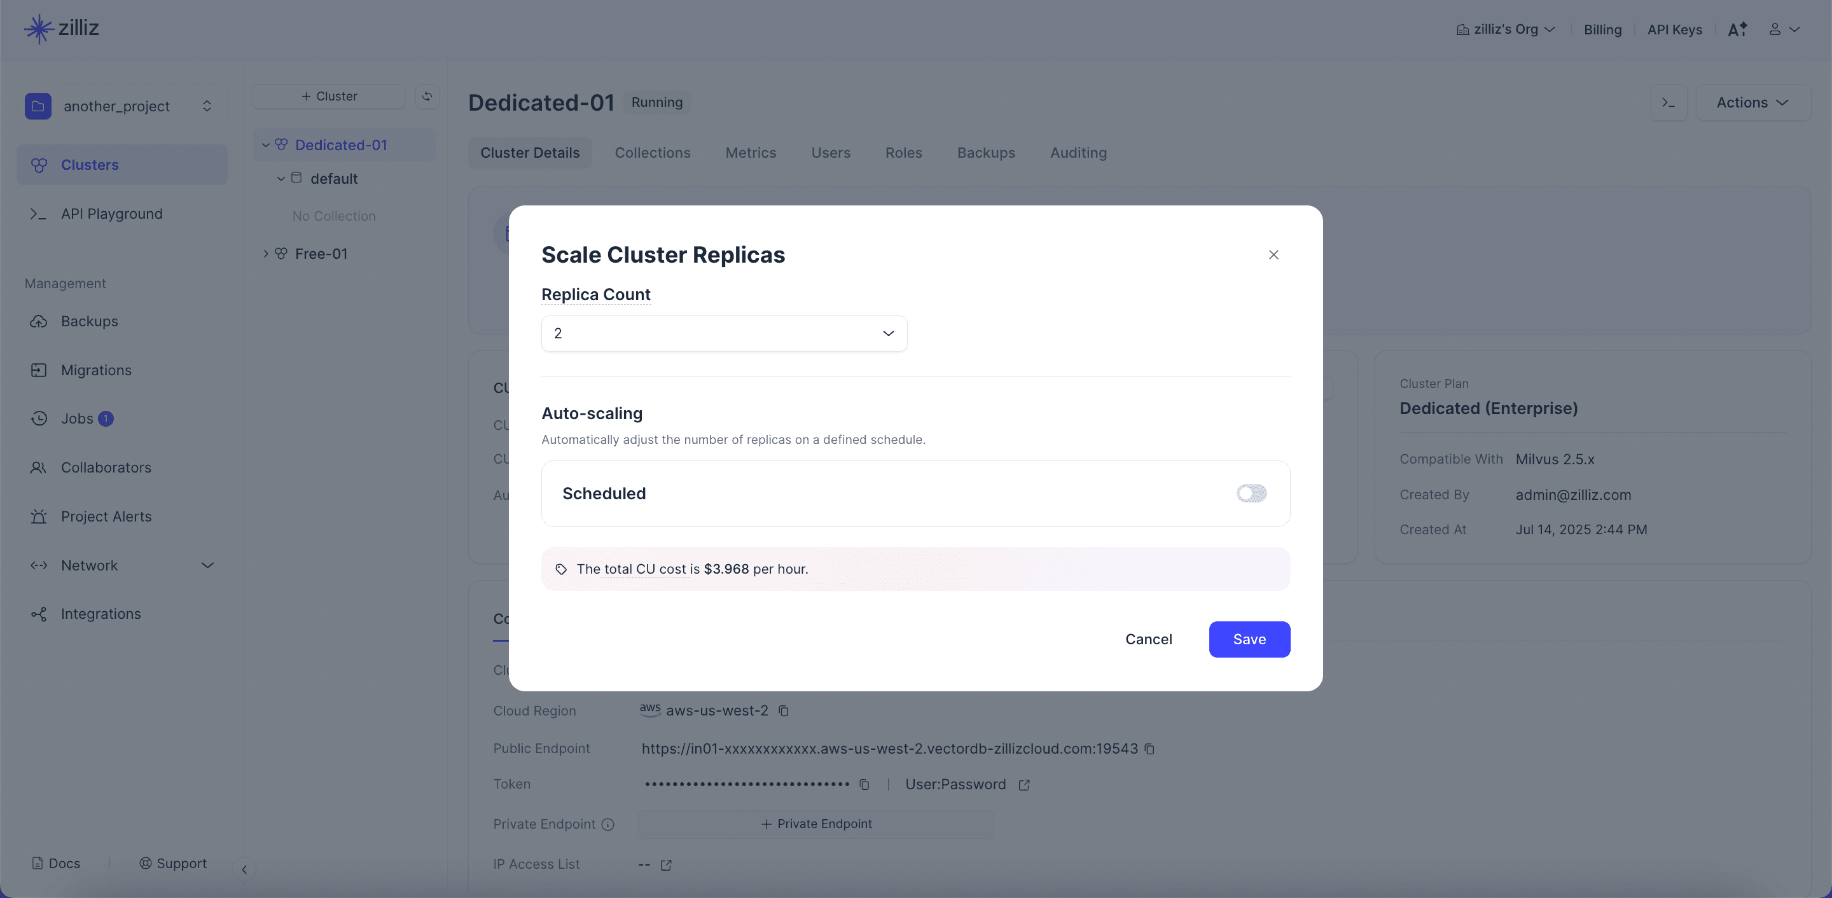This screenshot has height=898, width=1832.
Task: Copy the public endpoint URL icon
Action: [x=1150, y=749]
